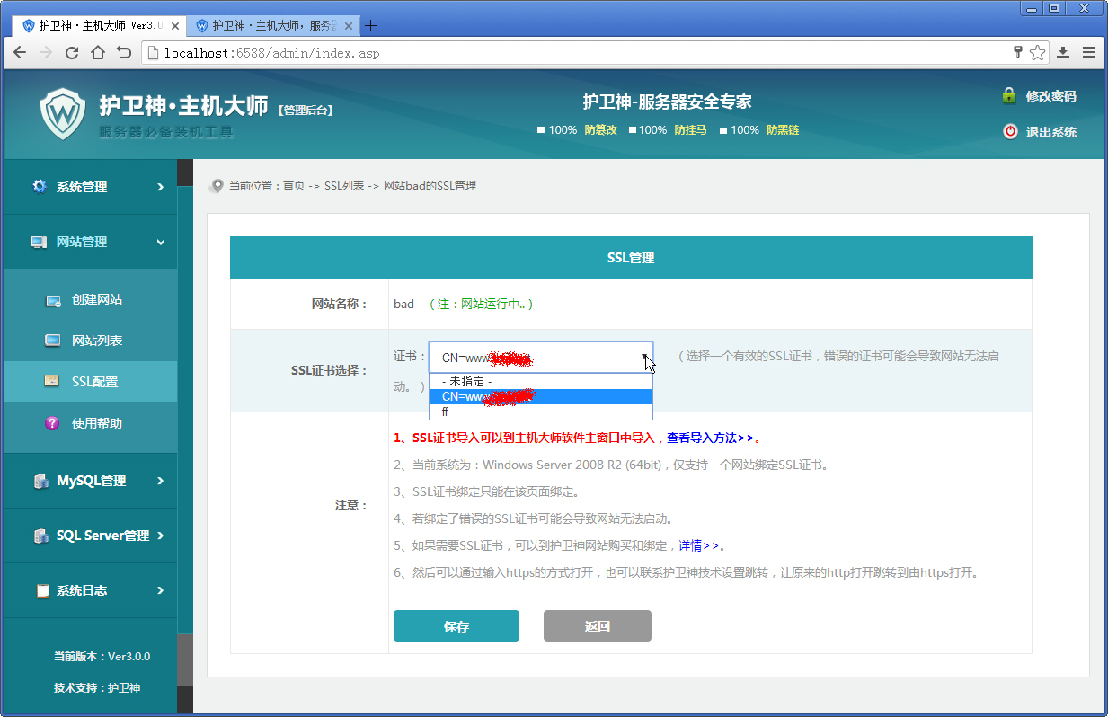
Task: Bookmark page with the star icon
Action: pyautogui.click(x=1038, y=53)
